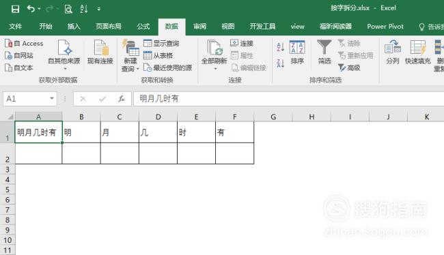
Task: Click the sort A-Z quick access icon
Action: [x=84, y=9]
